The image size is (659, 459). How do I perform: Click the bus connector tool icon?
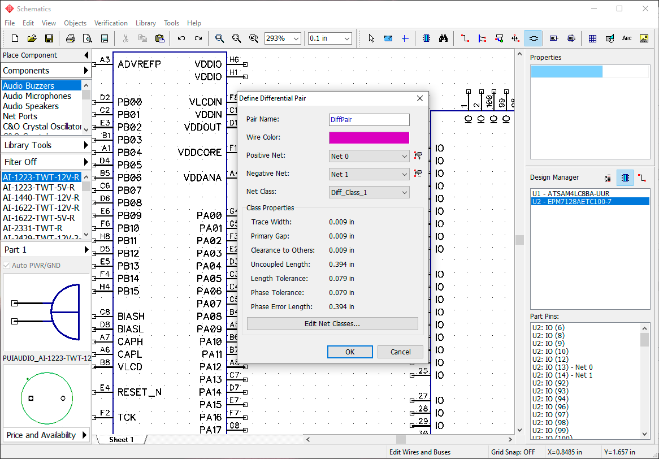pyautogui.click(x=499, y=38)
